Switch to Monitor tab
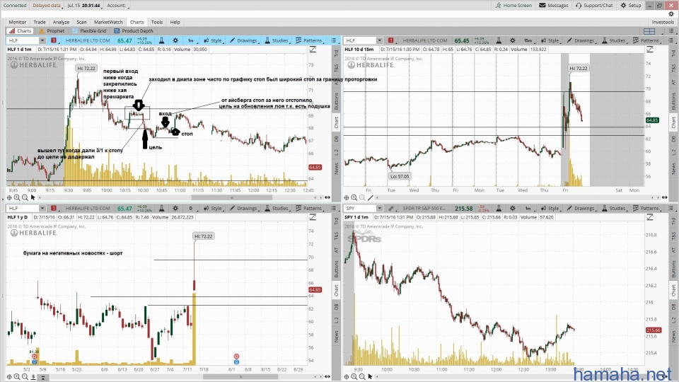This screenshot has height=382, width=679. (x=17, y=22)
